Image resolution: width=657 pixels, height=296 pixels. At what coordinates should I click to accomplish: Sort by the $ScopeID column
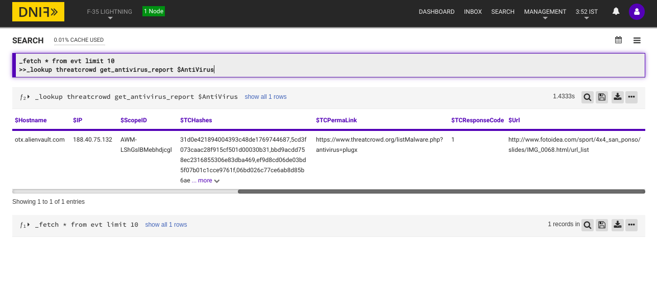coord(134,120)
